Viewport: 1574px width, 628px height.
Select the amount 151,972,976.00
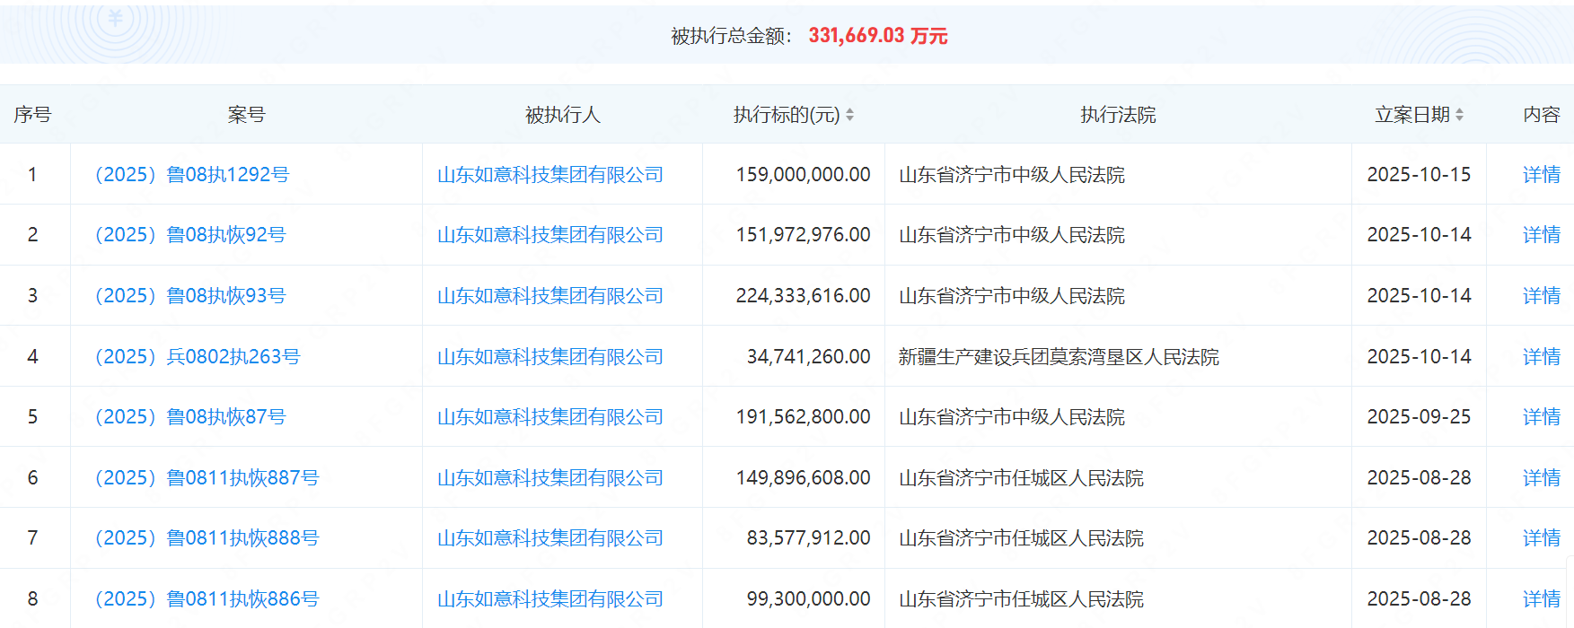point(804,235)
